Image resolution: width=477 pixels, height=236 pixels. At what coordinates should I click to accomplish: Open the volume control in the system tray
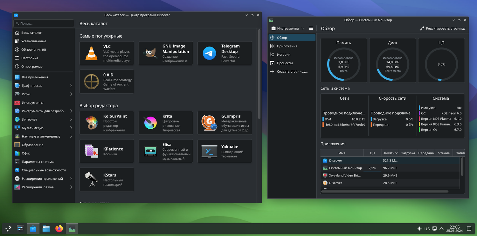tap(420, 229)
